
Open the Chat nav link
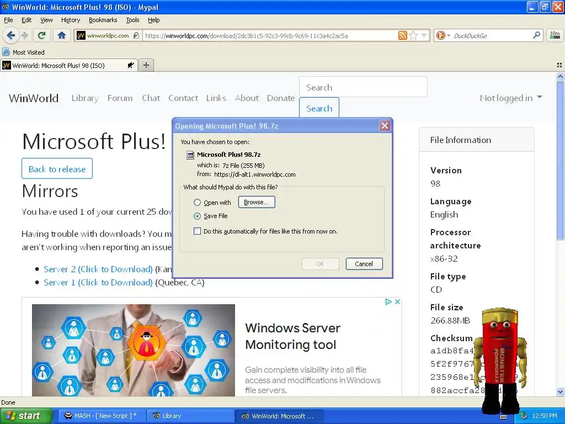151,98
